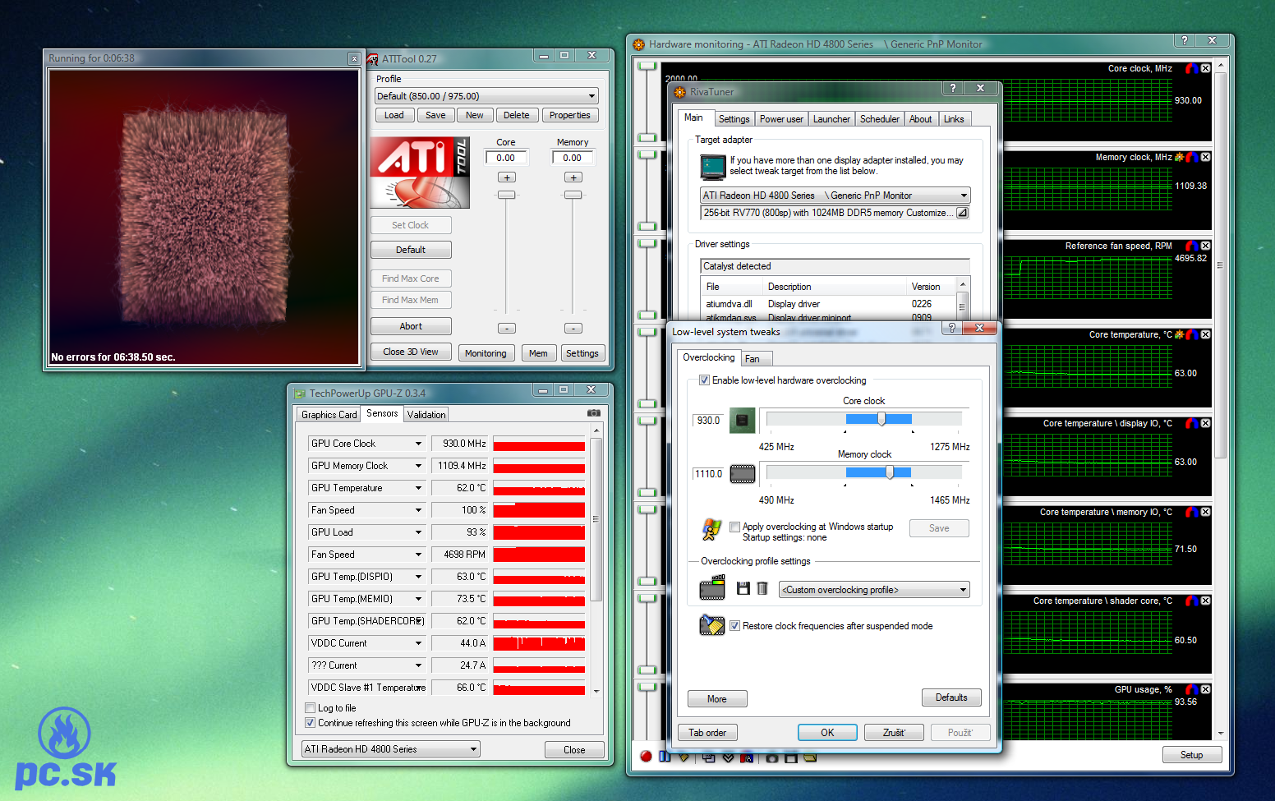The width and height of the screenshot is (1275, 801).
Task: Click the Abort button in ATITool
Action: tap(411, 326)
